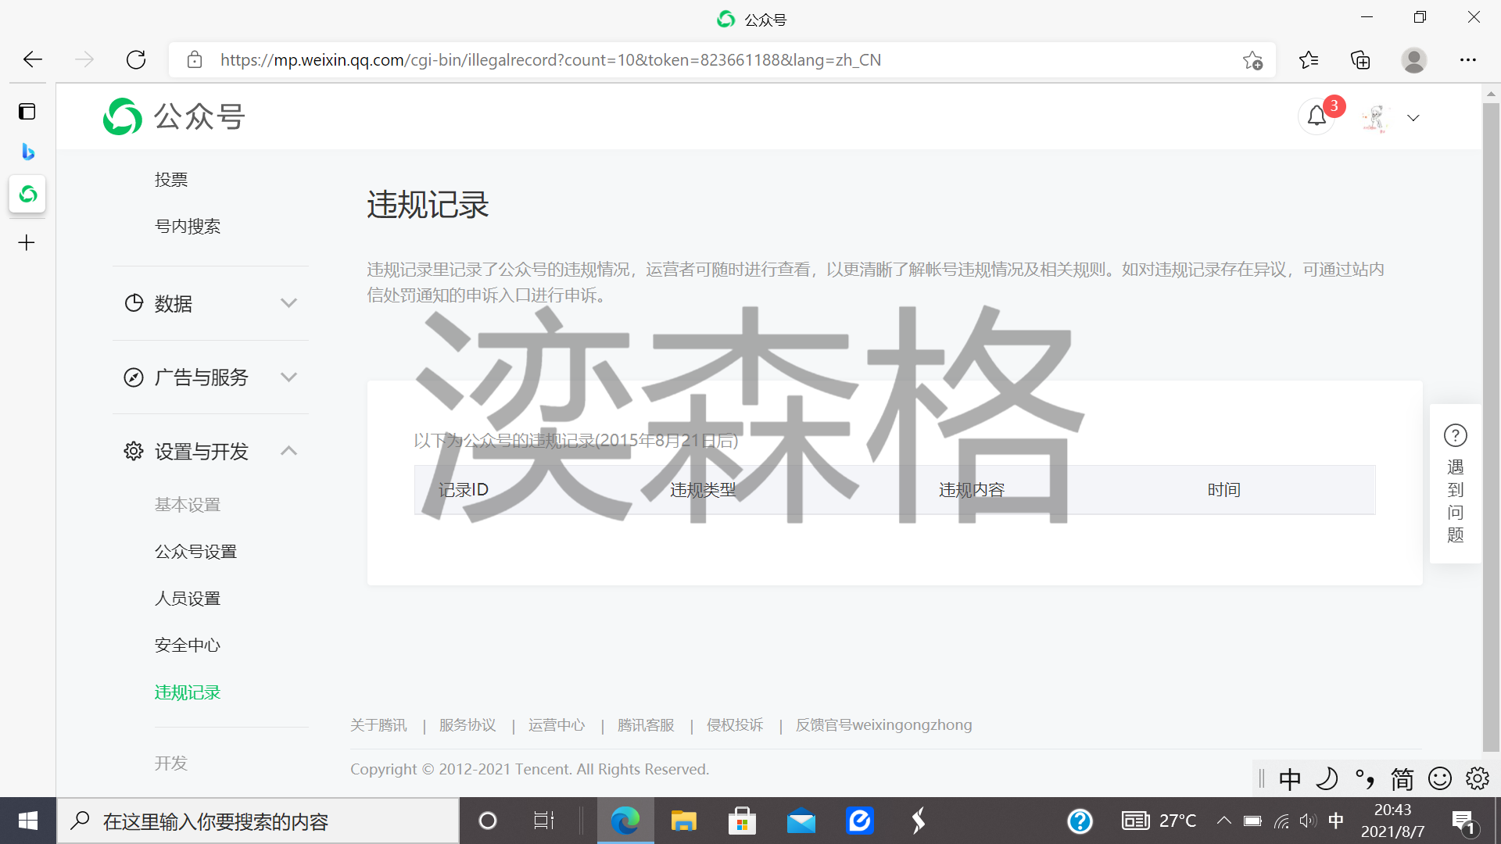1501x844 pixels.
Task: Click browser refresh button
Action: pyautogui.click(x=136, y=59)
